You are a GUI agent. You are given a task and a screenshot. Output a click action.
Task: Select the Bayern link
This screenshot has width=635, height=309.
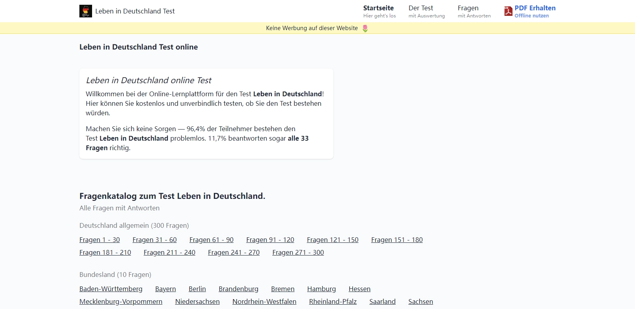(x=165, y=289)
